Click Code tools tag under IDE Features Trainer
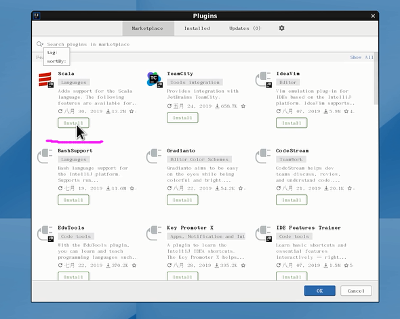 (x=294, y=236)
